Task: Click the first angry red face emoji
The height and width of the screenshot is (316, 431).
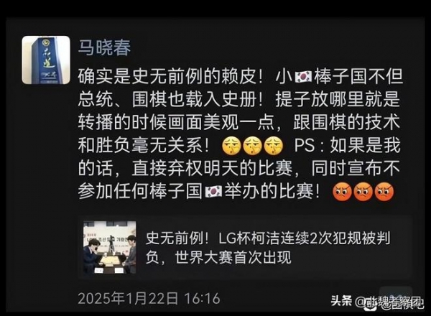Action: (x=342, y=192)
